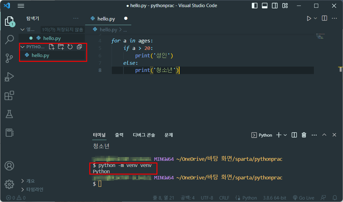Select the 3.8.6 64-bit interpreter

pyautogui.click(x=275, y=198)
